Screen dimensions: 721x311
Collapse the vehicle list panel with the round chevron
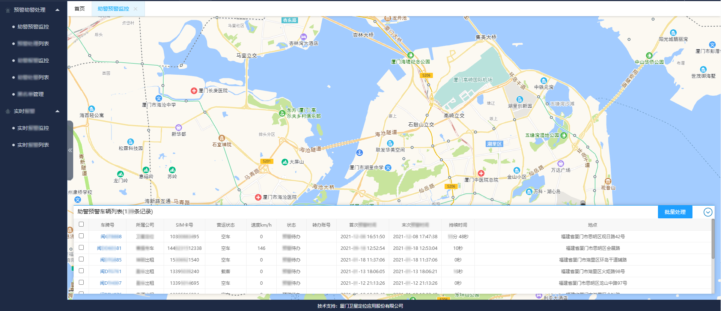pos(707,212)
